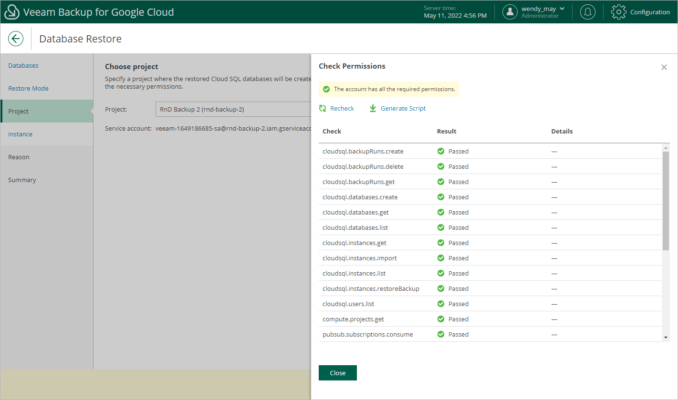
Task: Click the Choose project heading
Action: click(132, 67)
